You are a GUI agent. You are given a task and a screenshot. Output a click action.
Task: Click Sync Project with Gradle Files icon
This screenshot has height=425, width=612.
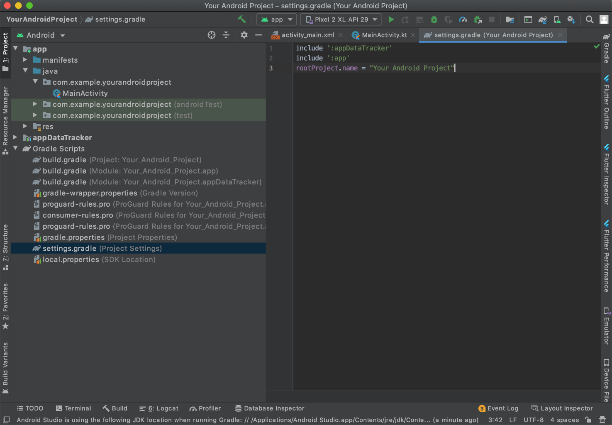(x=543, y=20)
